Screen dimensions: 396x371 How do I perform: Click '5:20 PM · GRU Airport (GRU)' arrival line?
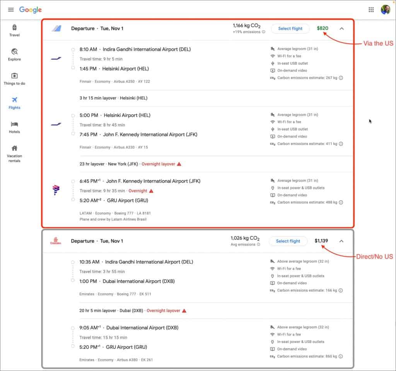click(x=113, y=347)
